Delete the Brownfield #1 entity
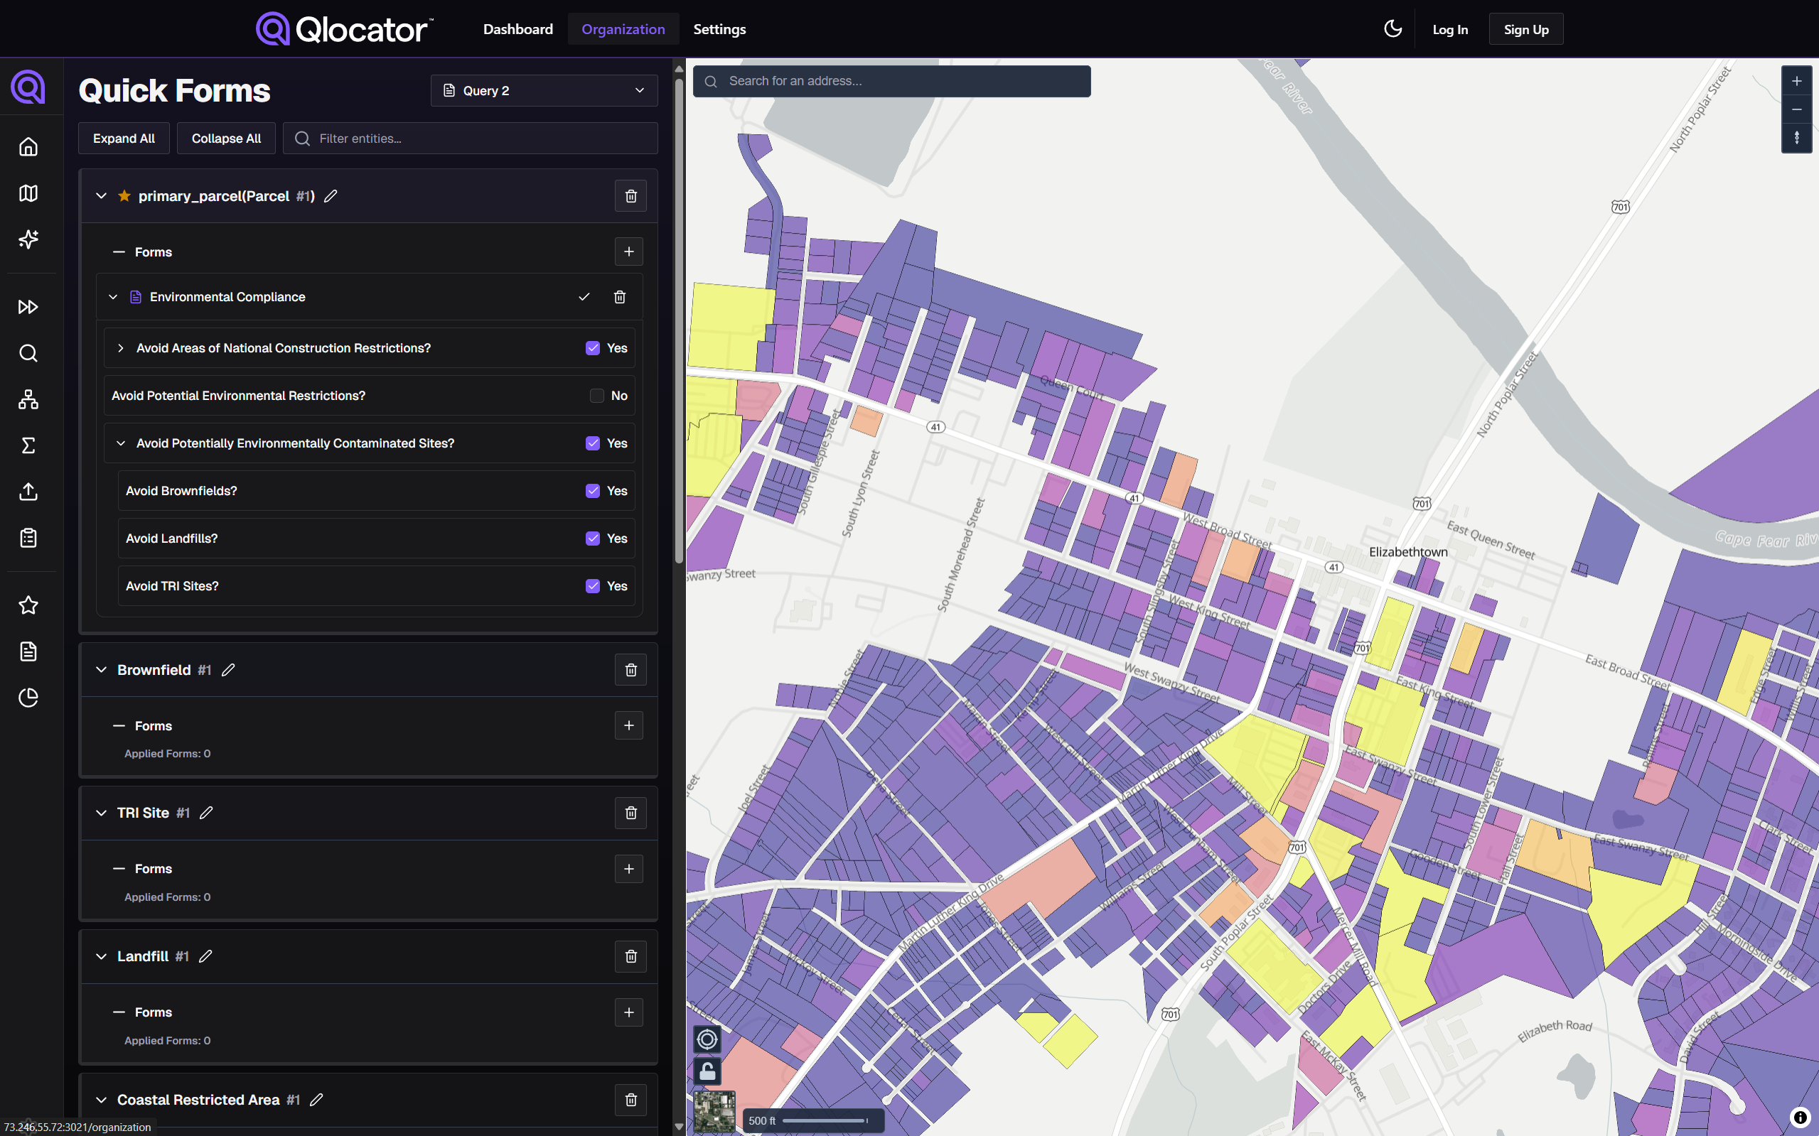 pos(631,669)
